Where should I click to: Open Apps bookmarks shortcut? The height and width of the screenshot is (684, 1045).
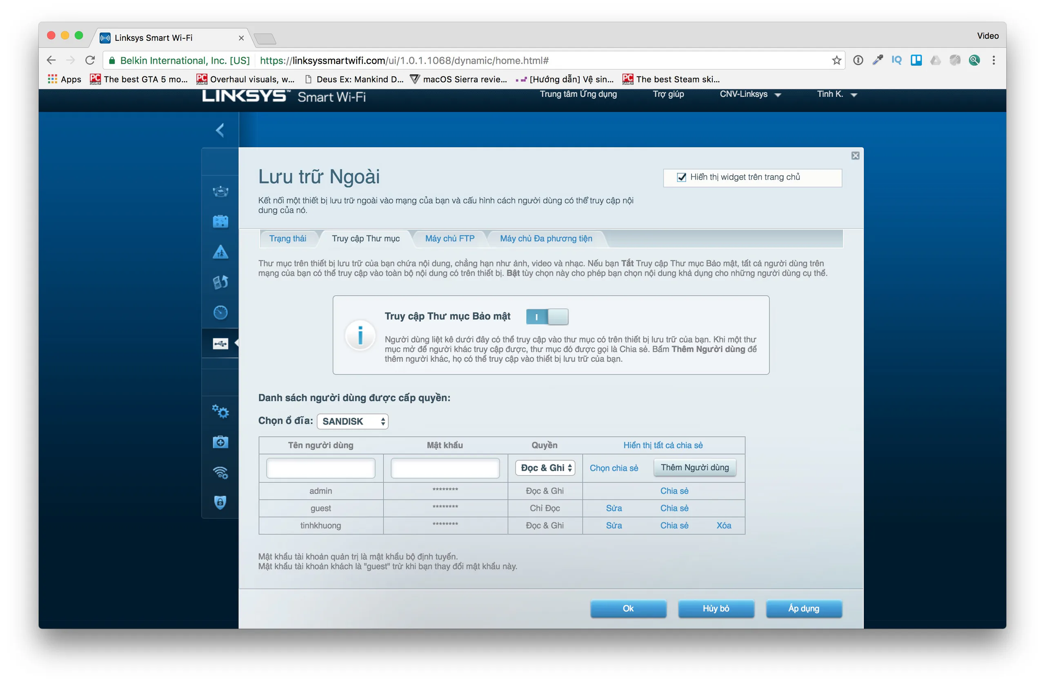coord(64,79)
